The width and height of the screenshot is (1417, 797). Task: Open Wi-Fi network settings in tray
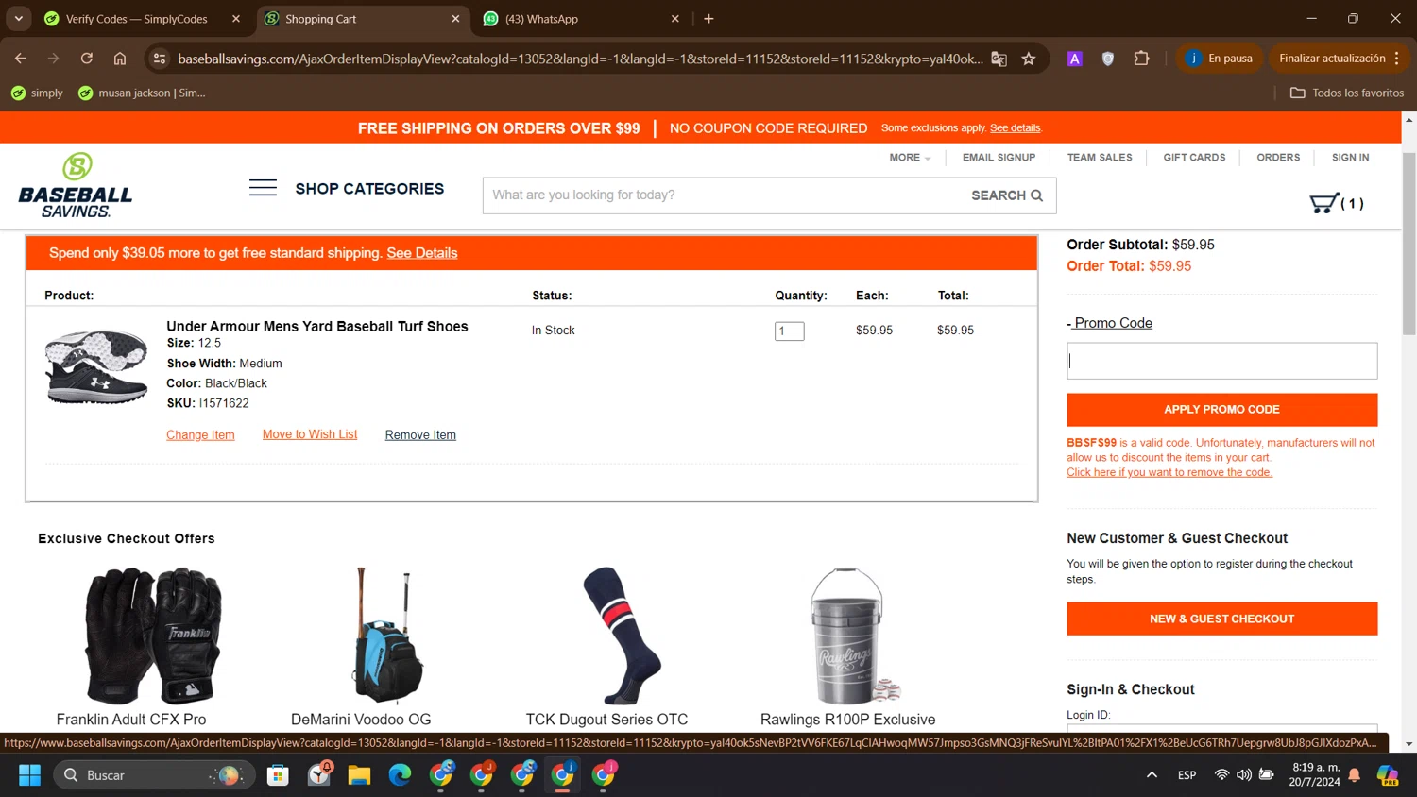[x=1221, y=775]
